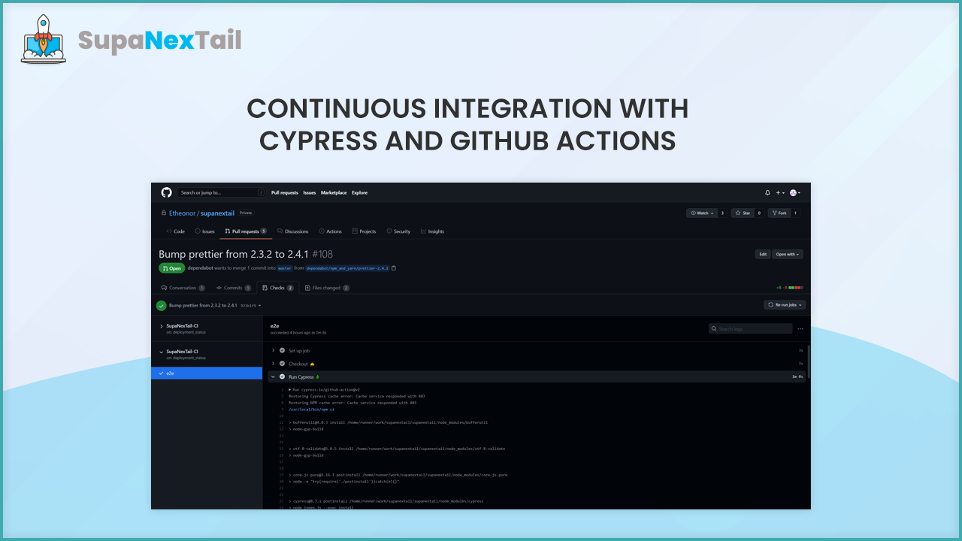The height and width of the screenshot is (541, 962).
Task: Open Issues in top navigation
Action: pyautogui.click(x=310, y=192)
